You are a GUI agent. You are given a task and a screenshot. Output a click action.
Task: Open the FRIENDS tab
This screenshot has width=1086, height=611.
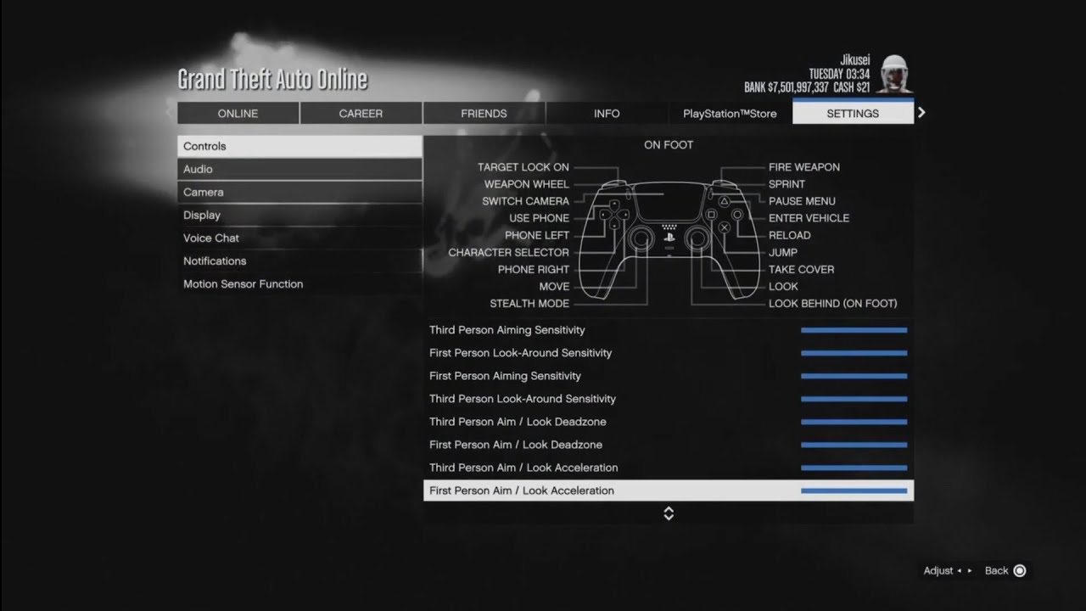click(x=484, y=113)
